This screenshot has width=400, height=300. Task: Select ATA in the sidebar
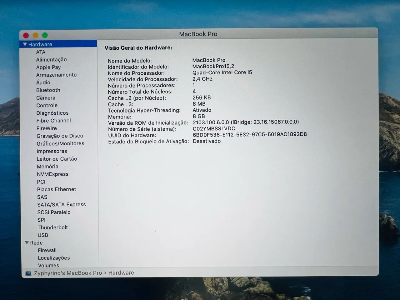(41, 52)
